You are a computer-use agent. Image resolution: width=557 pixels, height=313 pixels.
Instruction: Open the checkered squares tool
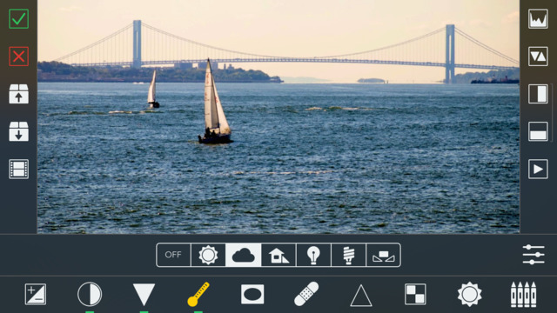pos(415,294)
